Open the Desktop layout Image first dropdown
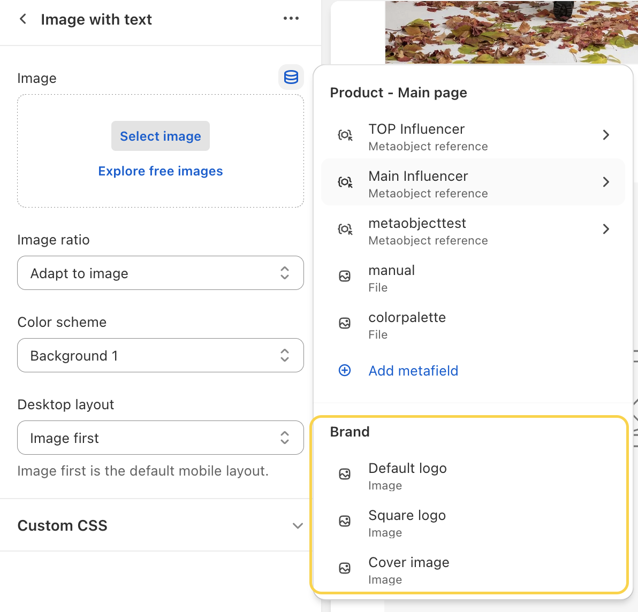The height and width of the screenshot is (612, 638). [x=161, y=438]
